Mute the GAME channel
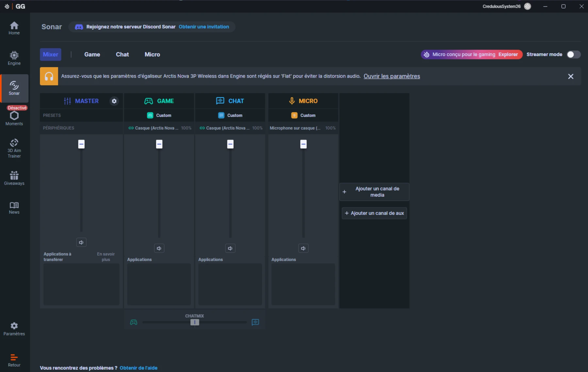 pos(159,248)
